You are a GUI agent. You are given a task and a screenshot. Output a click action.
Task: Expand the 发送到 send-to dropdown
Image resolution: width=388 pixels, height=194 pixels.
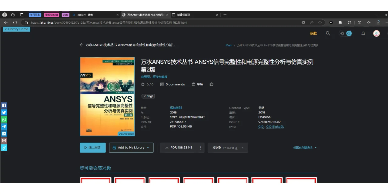click(x=228, y=148)
